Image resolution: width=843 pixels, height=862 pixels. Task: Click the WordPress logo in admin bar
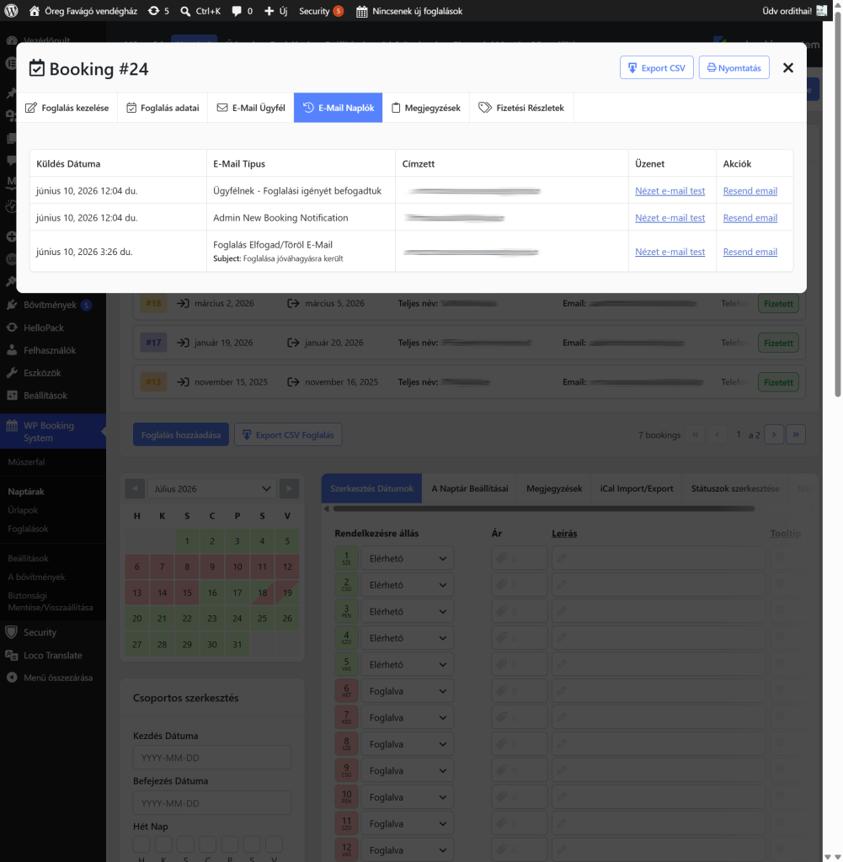(12, 10)
